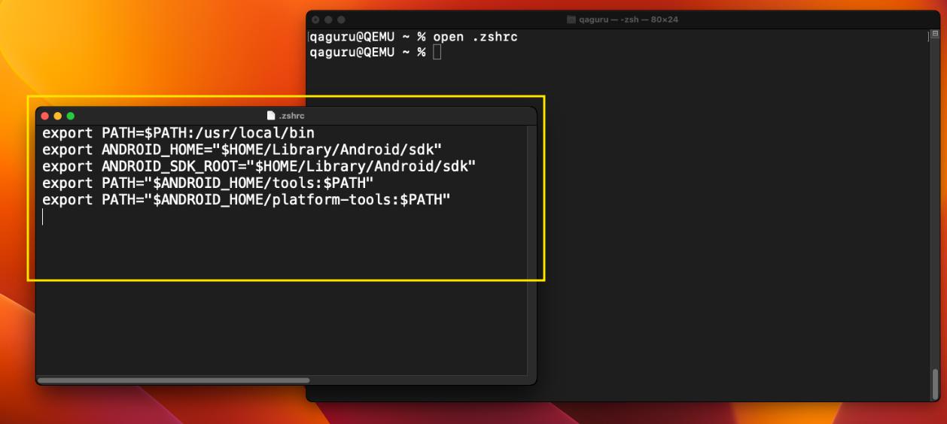Minimize the .zshrc editor window

(58, 116)
